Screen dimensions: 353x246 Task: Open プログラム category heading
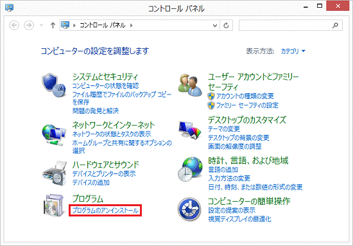pos(87,198)
